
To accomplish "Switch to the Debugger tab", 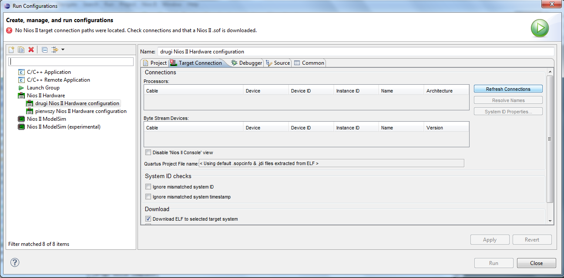I will click(x=247, y=63).
